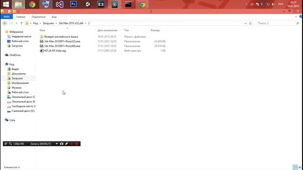303x170 pixels.
Task: Show hidden tray icons arrow
Action: [x=247, y=4]
